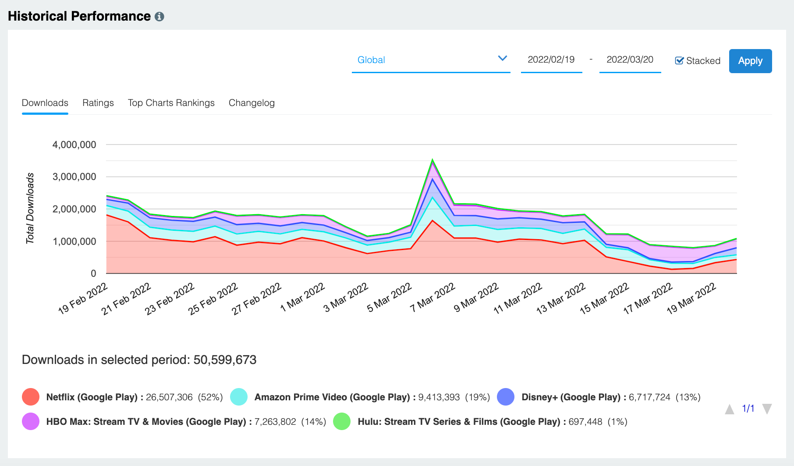This screenshot has height=466, width=794.
Task: Toggle Amazon Prime Video cyan legend swatch
Action: click(x=239, y=397)
